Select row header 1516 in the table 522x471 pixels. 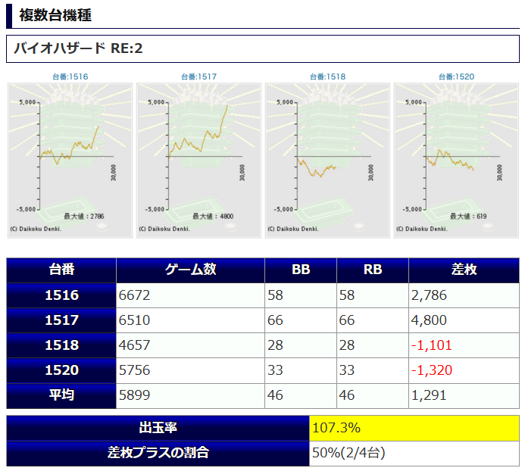[x=61, y=295]
